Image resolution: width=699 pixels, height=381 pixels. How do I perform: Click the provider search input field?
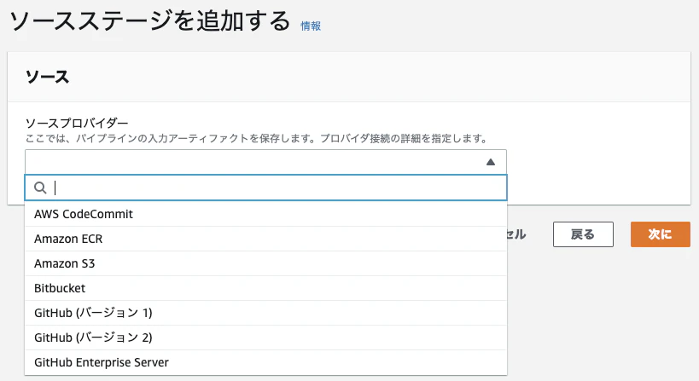265,188
